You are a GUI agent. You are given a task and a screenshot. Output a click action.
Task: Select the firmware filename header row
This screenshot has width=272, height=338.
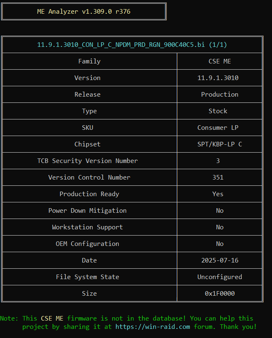pyautogui.click(x=132, y=45)
